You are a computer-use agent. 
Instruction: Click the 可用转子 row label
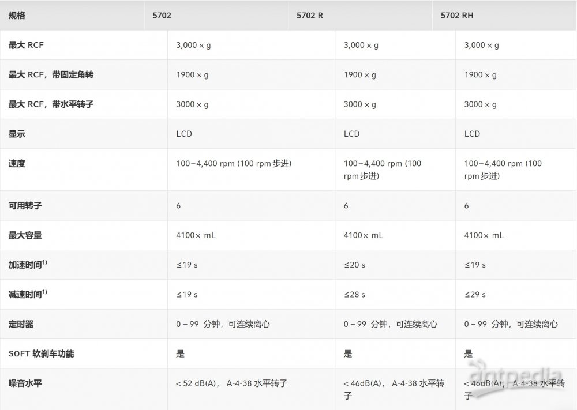(x=25, y=205)
